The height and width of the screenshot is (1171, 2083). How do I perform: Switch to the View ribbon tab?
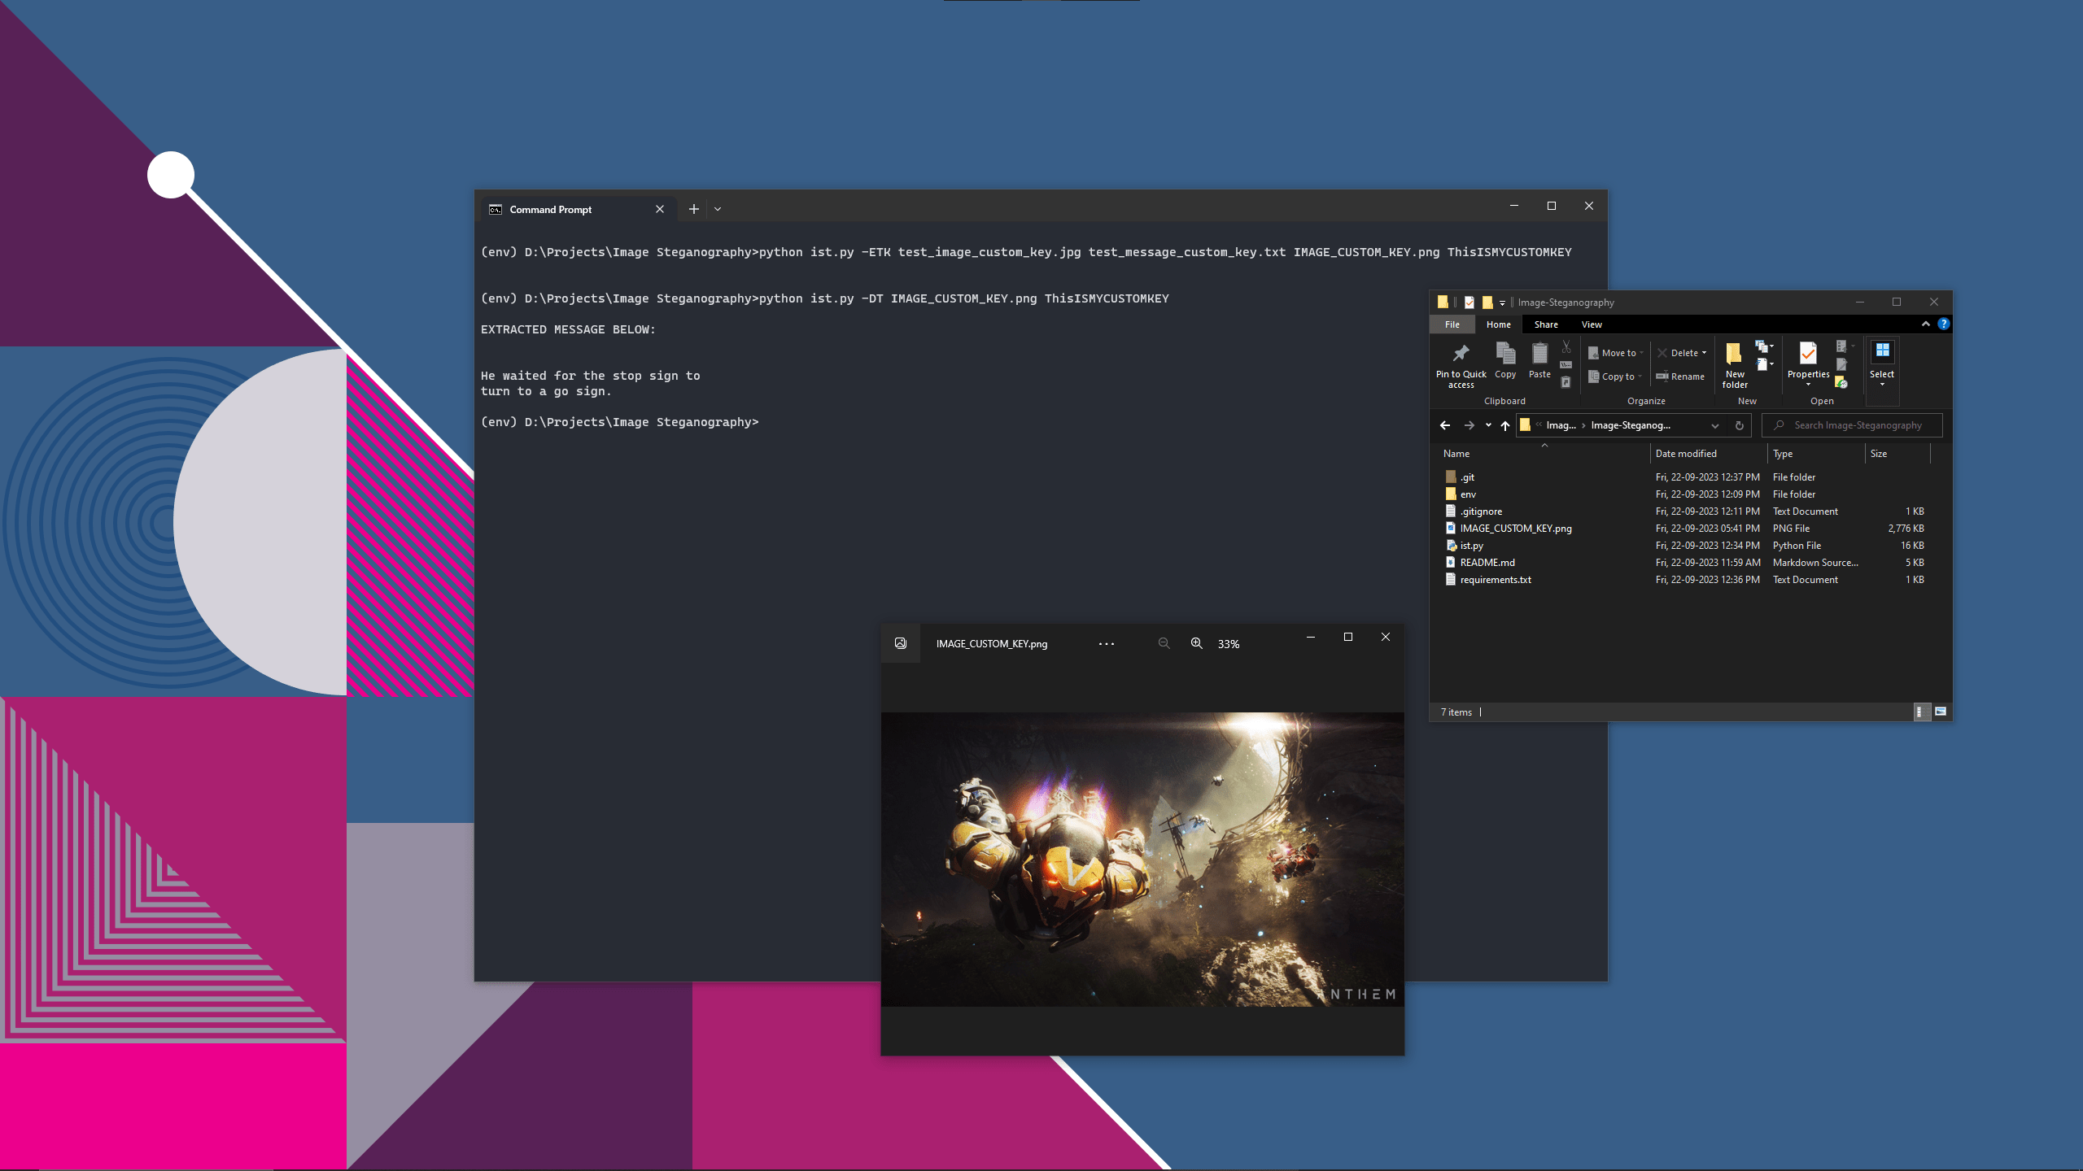[1592, 324]
